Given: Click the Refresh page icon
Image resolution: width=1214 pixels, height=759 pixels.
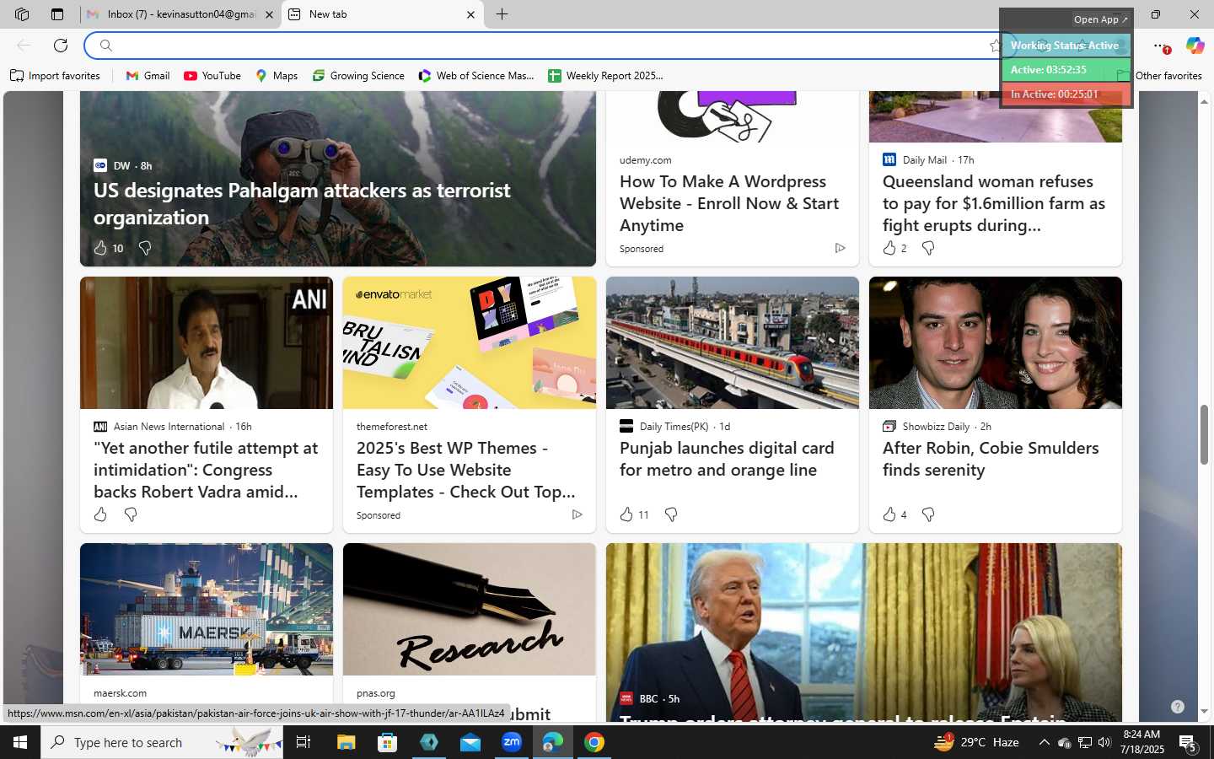Looking at the screenshot, I should [x=61, y=46].
